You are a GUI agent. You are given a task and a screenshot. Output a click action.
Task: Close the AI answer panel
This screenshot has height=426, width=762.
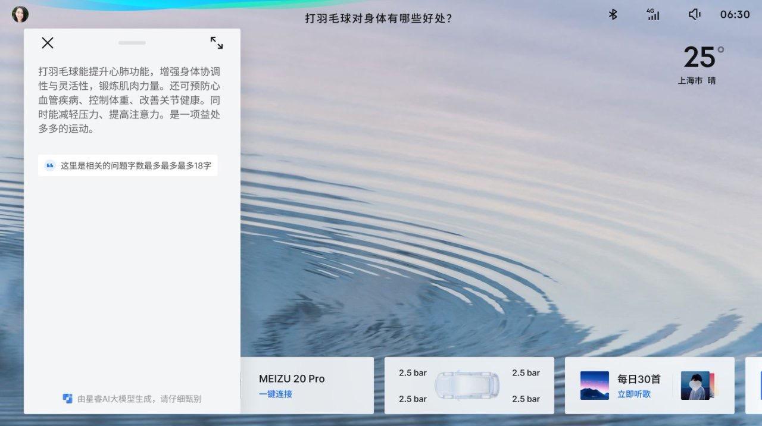pos(48,43)
